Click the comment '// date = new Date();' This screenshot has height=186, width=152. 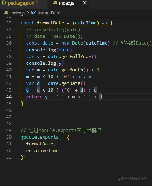(55, 36)
